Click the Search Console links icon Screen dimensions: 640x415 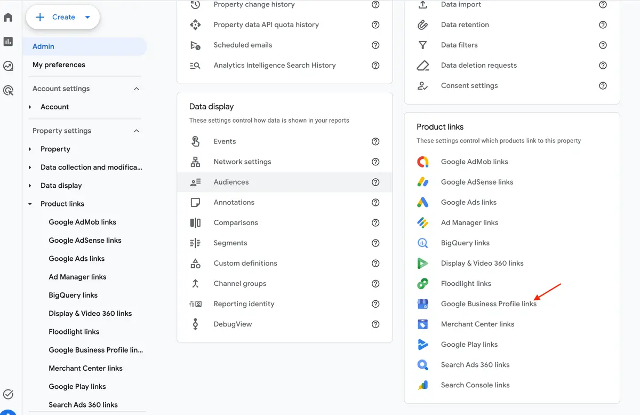coord(423,385)
